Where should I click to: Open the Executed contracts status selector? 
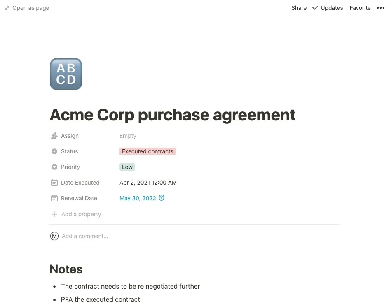pos(148,151)
